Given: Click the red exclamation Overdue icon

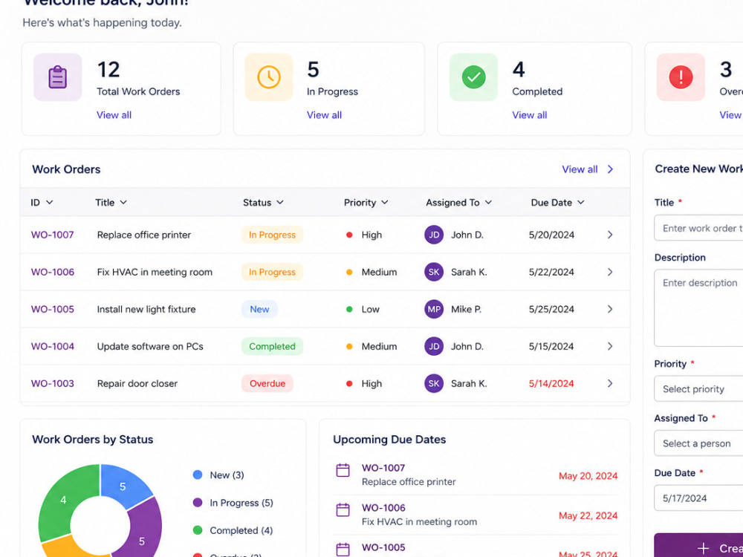Looking at the screenshot, I should pyautogui.click(x=681, y=77).
